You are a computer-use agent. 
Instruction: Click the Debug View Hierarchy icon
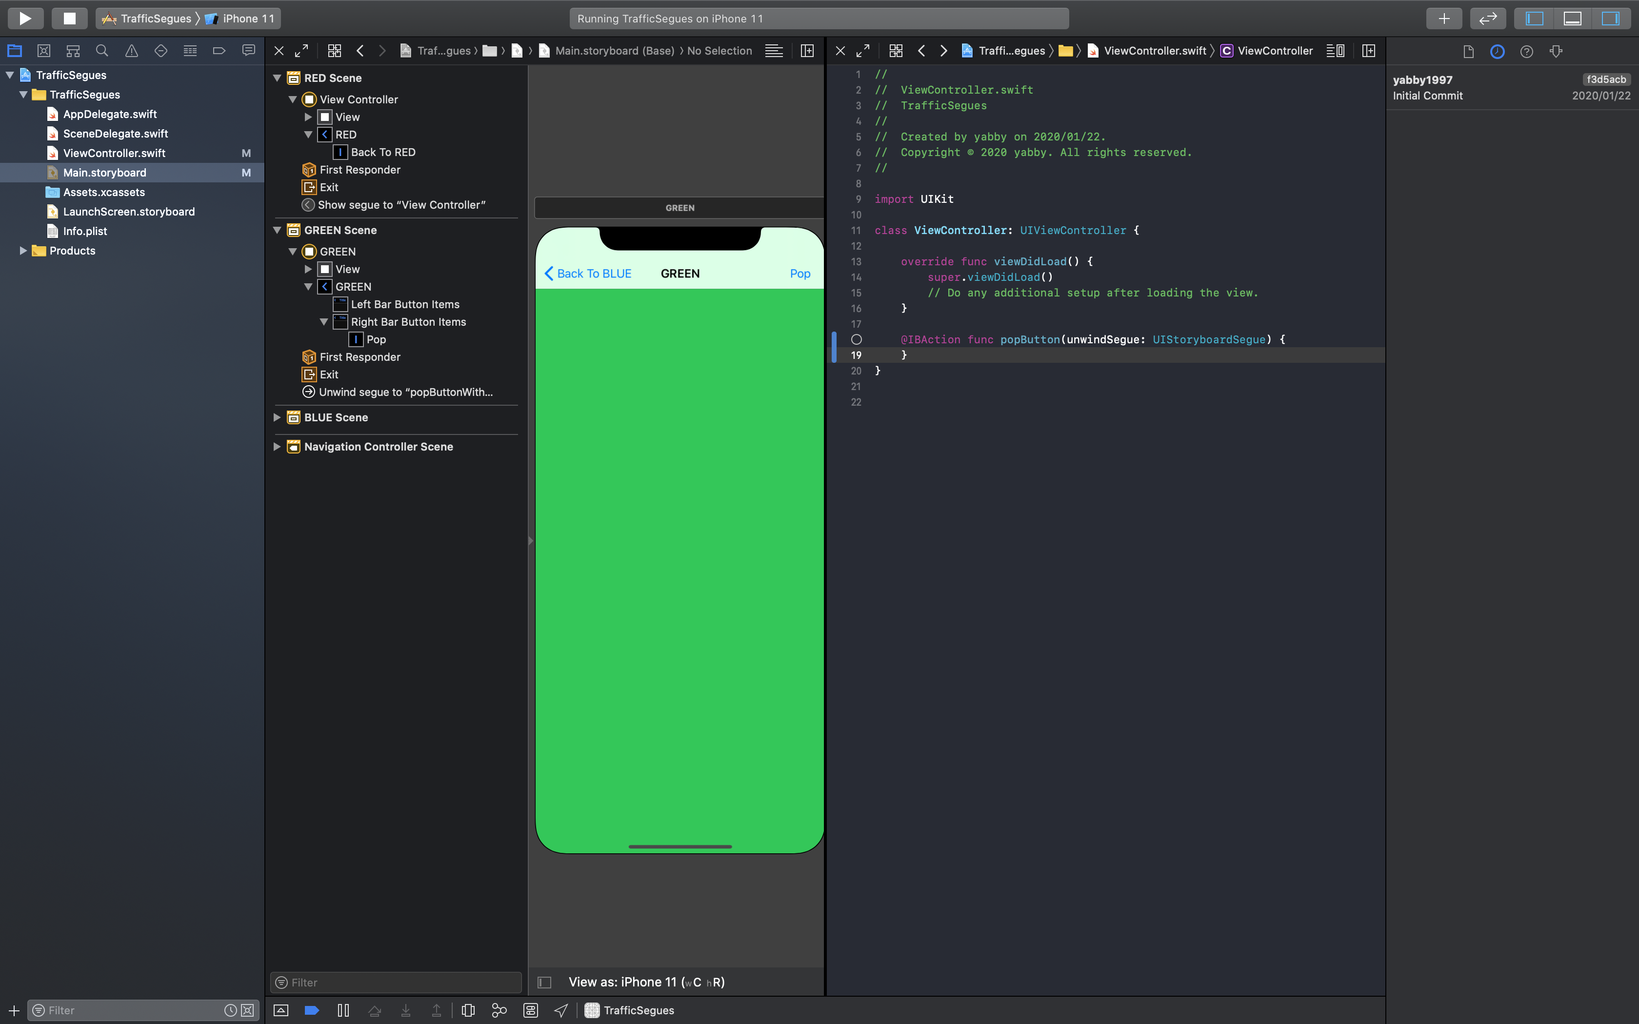468,1010
